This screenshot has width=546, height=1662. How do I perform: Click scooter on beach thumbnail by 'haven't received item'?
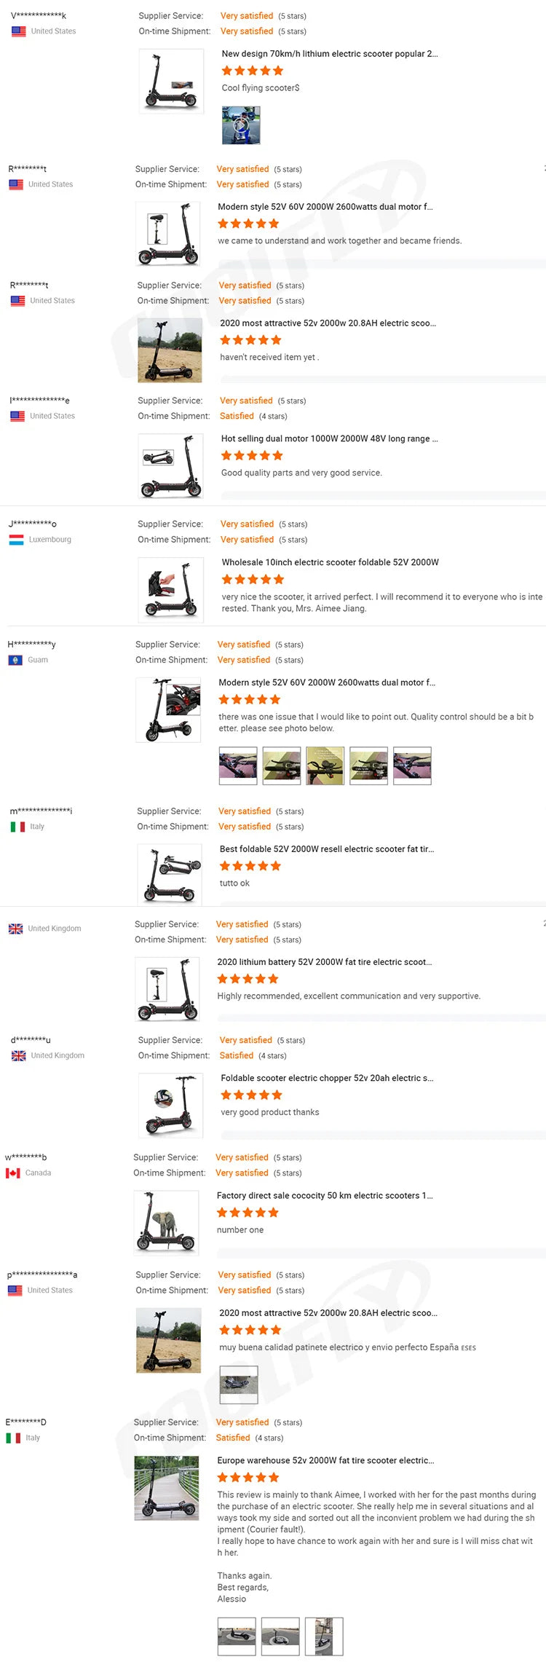pyautogui.click(x=170, y=350)
